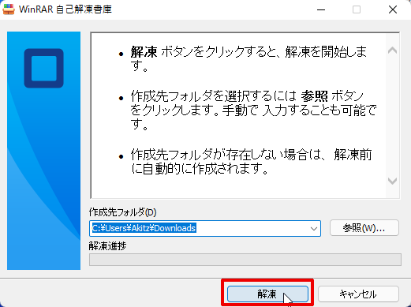411x307 pixels.
Task: Click the 解凍 extract button
Action: [x=267, y=294]
